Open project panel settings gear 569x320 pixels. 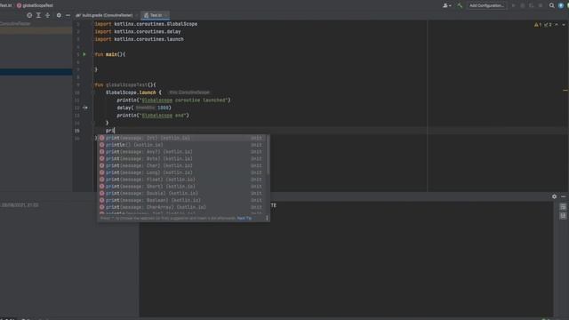[x=59, y=15]
